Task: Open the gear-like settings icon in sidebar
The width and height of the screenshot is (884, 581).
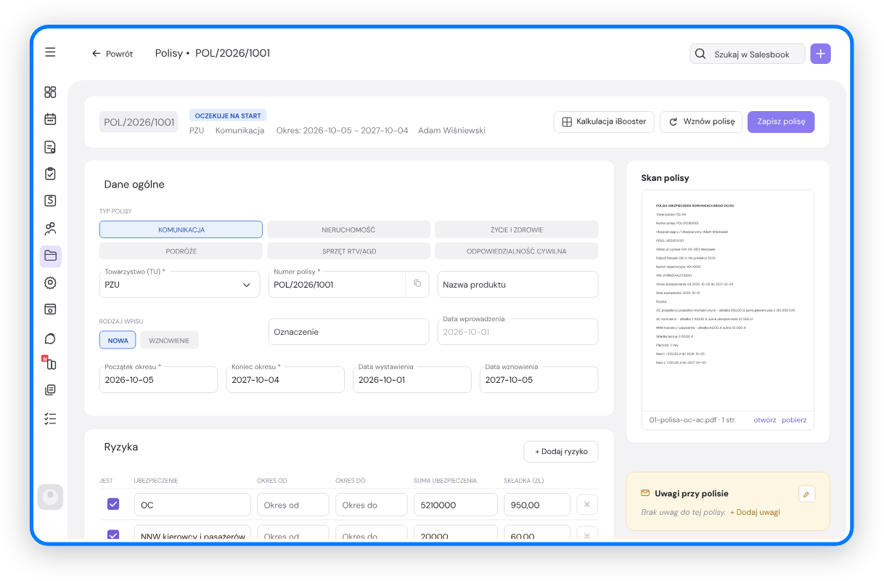Action: click(50, 283)
